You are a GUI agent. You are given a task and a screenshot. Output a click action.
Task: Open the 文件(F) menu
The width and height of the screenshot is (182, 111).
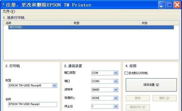tap(9, 11)
